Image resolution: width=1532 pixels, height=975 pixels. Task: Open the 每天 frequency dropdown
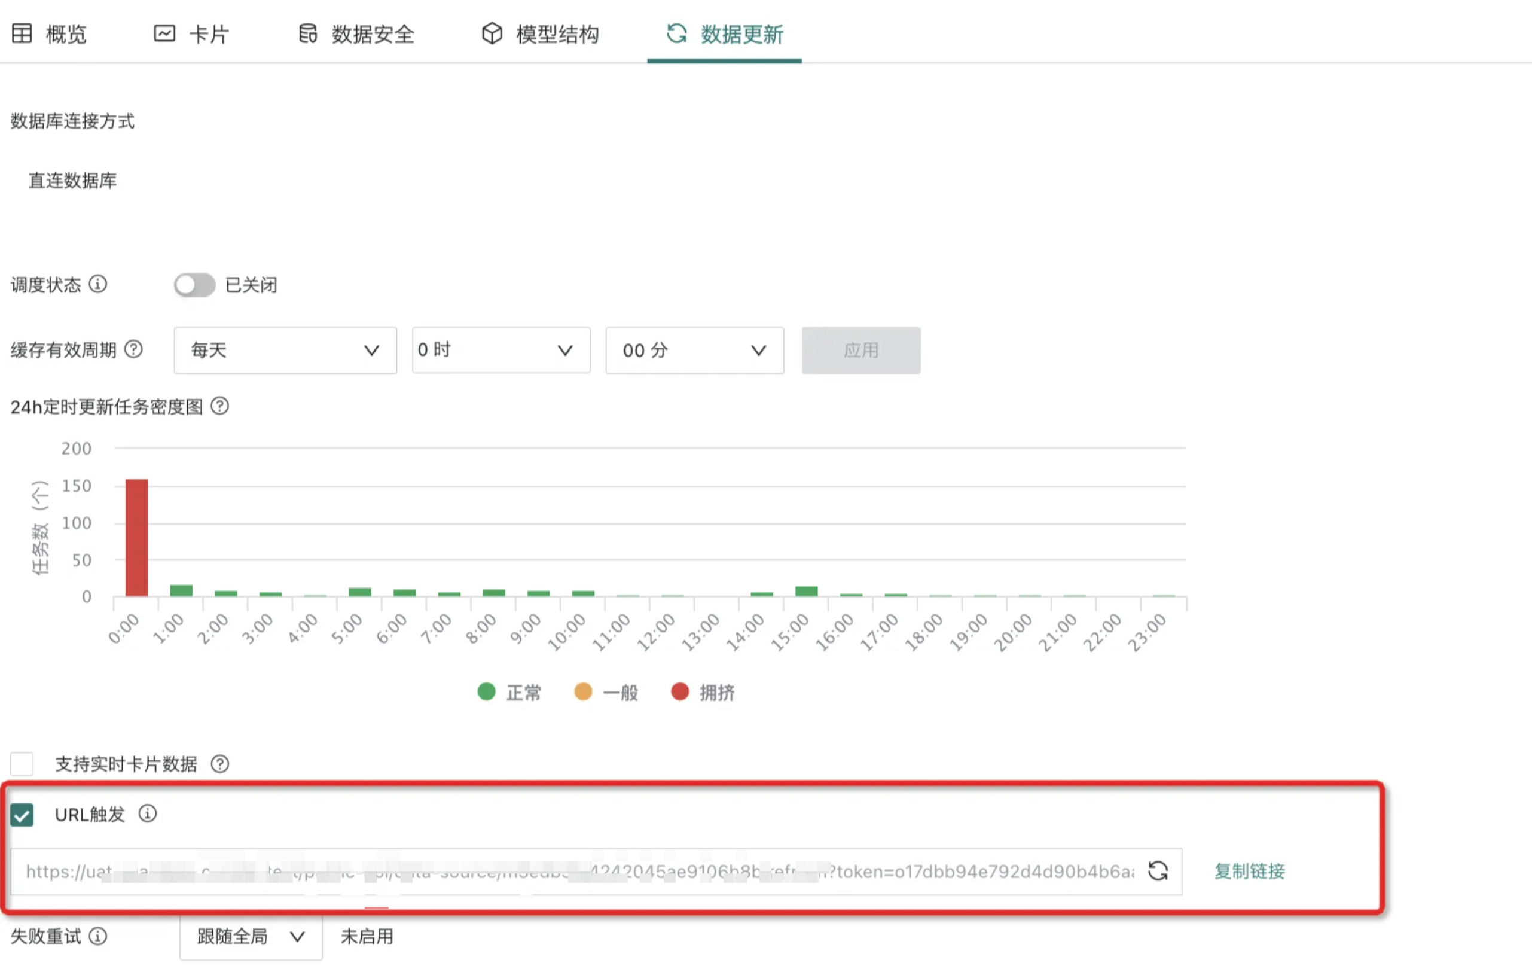pos(285,350)
